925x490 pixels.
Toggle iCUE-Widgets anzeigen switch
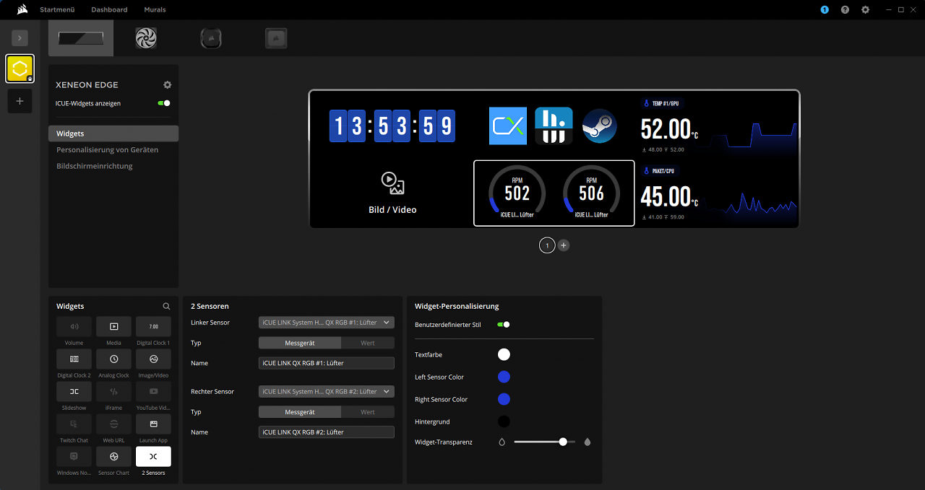pyautogui.click(x=164, y=103)
